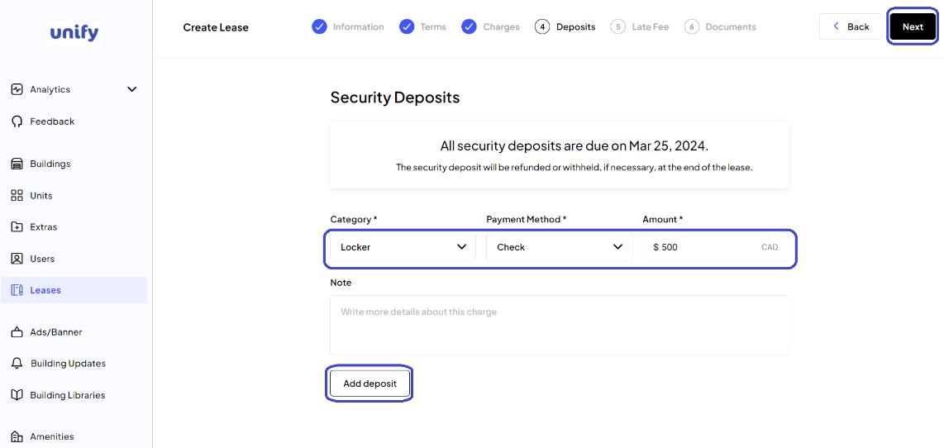Open Building Updates in the sidebar

click(x=74, y=364)
